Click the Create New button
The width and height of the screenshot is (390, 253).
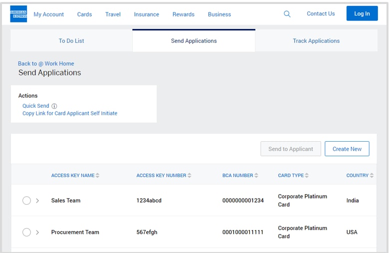[x=347, y=149]
